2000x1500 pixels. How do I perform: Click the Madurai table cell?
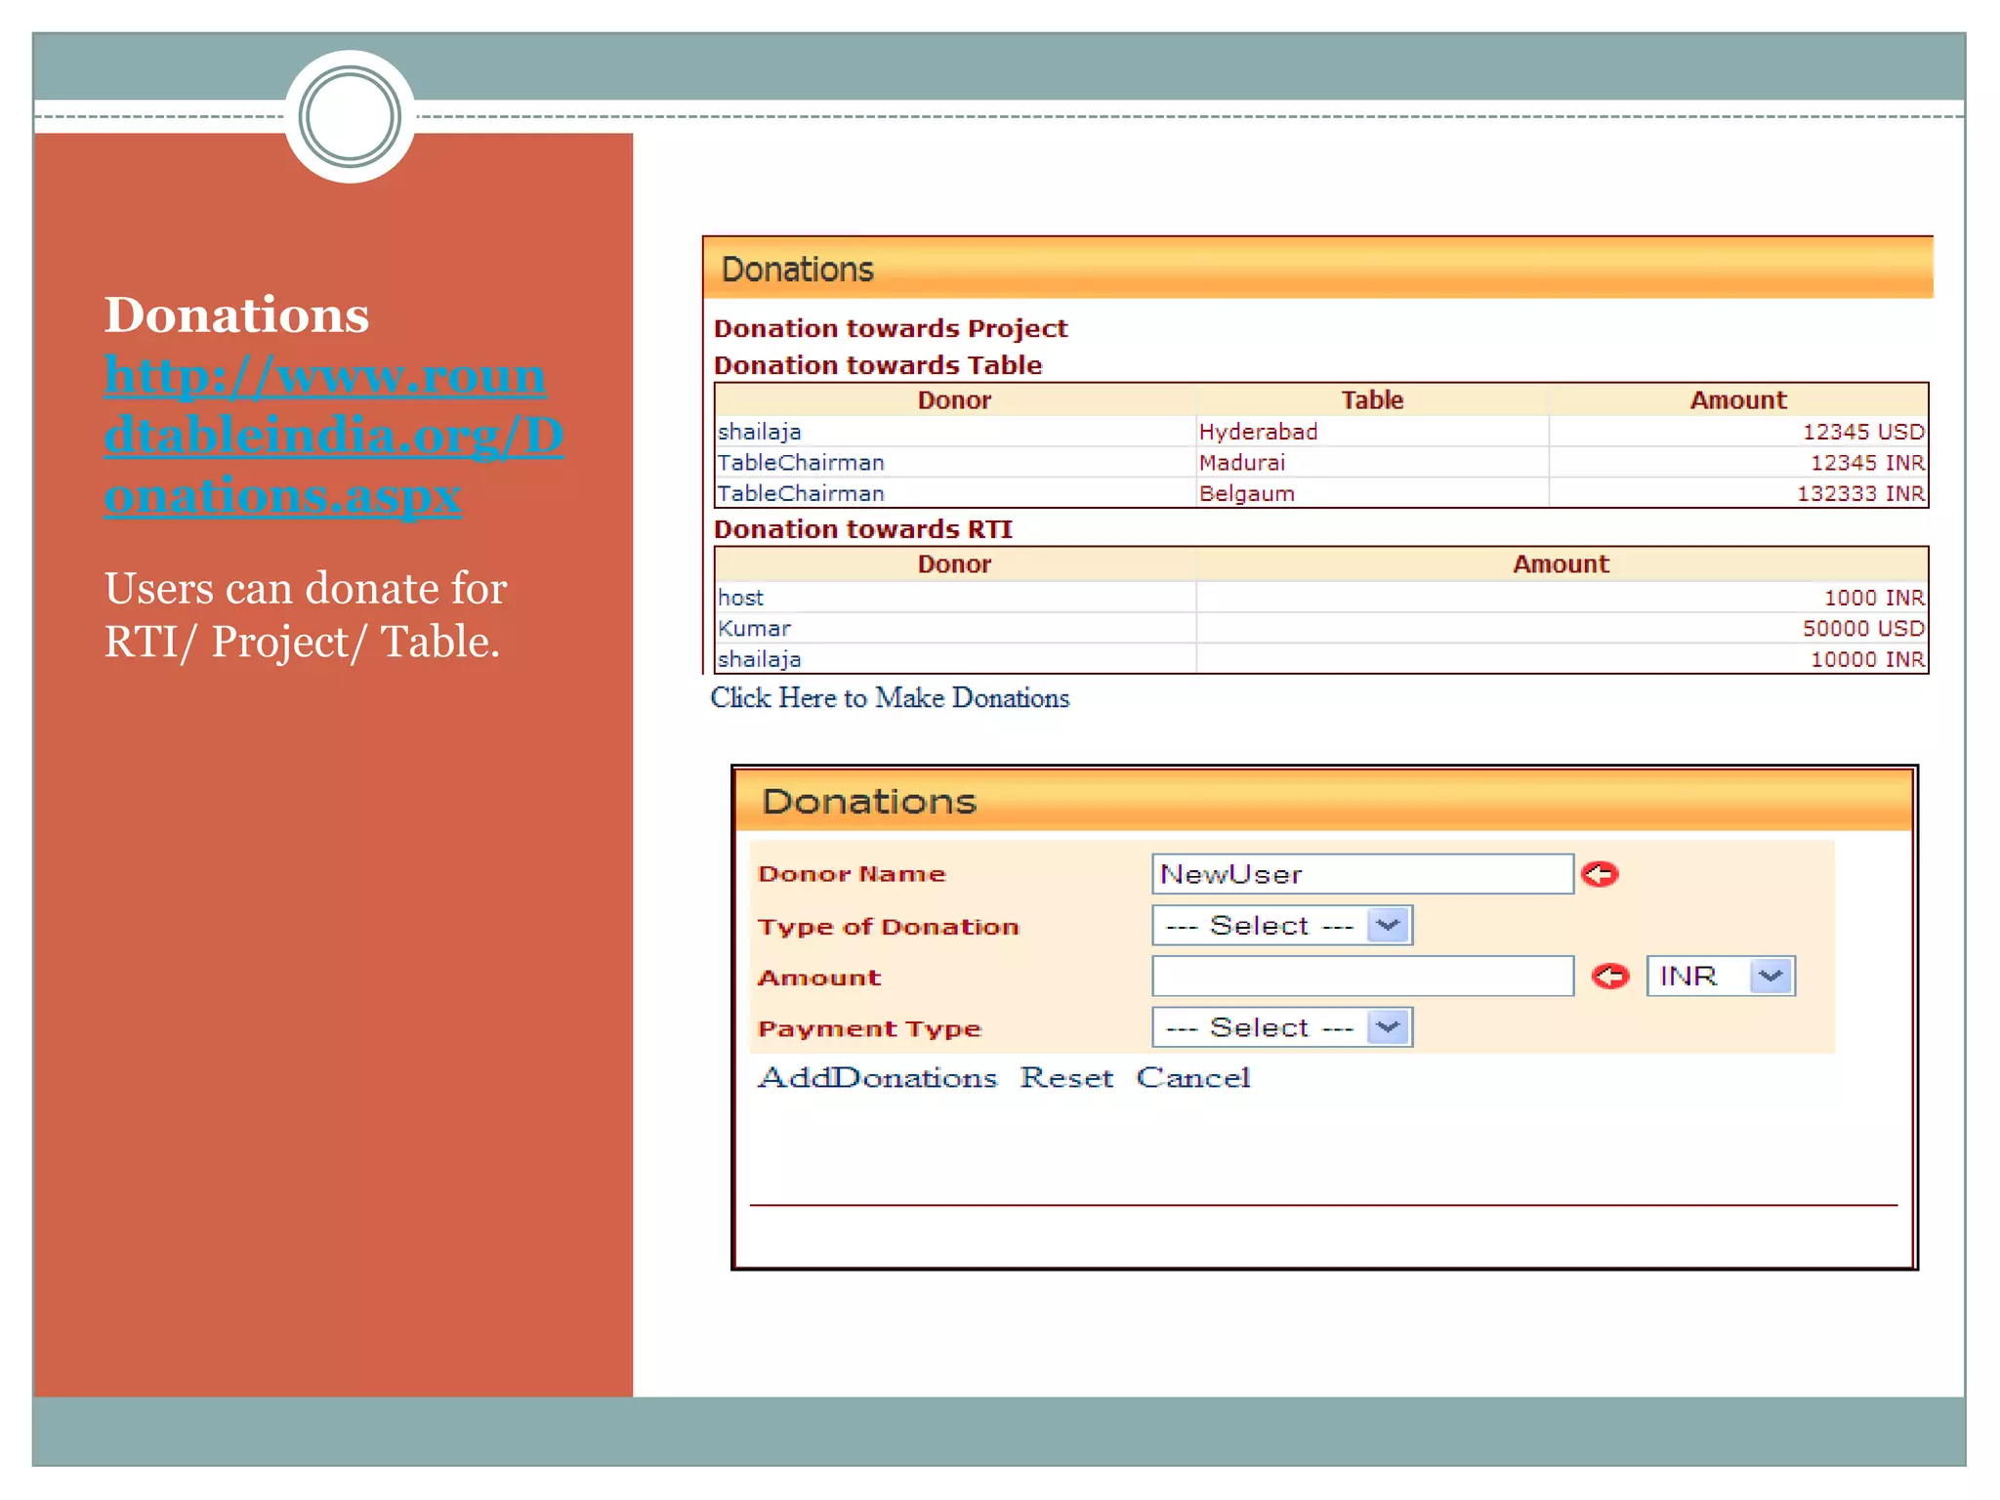(1372, 463)
